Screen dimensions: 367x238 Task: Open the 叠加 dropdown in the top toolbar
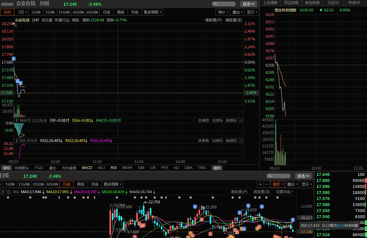(237, 12)
